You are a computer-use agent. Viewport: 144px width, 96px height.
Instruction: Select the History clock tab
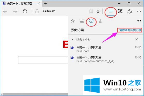click(91, 21)
